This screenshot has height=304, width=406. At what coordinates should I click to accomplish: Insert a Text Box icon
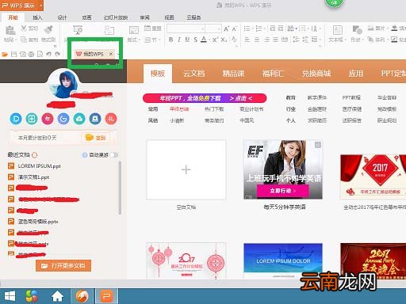point(338,30)
